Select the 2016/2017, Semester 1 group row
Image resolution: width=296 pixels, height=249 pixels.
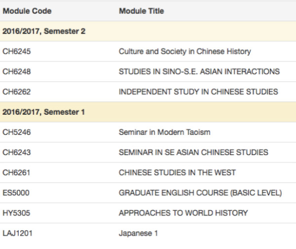[44, 112]
